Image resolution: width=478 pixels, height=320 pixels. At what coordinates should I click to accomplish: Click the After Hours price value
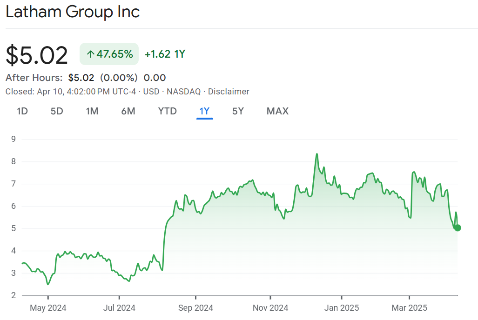point(81,78)
